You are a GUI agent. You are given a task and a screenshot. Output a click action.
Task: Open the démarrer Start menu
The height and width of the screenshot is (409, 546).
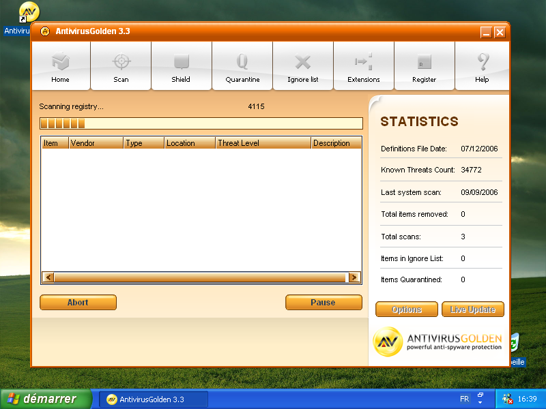click(x=46, y=399)
